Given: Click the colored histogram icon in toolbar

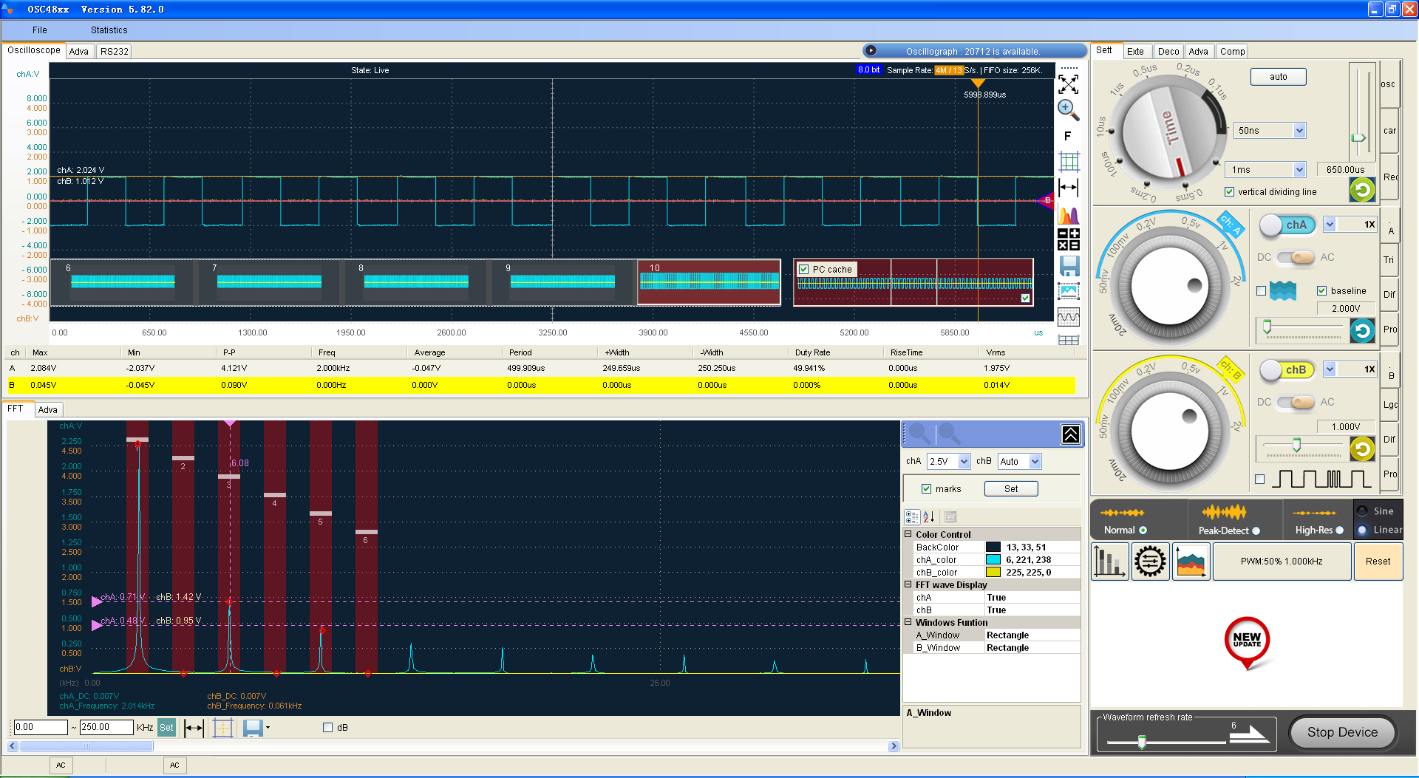Looking at the screenshot, I should (1068, 215).
